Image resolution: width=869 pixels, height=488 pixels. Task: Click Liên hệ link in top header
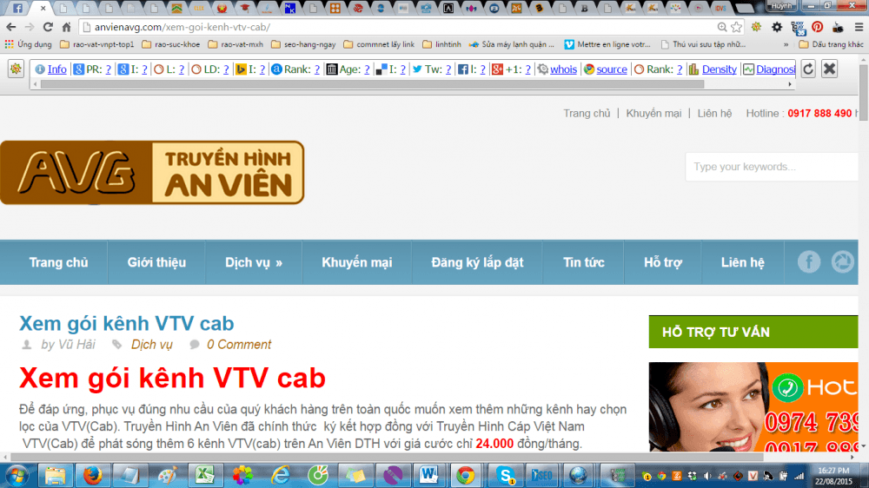click(x=714, y=113)
